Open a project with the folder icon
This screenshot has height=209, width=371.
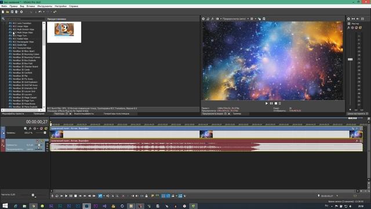(8, 12)
